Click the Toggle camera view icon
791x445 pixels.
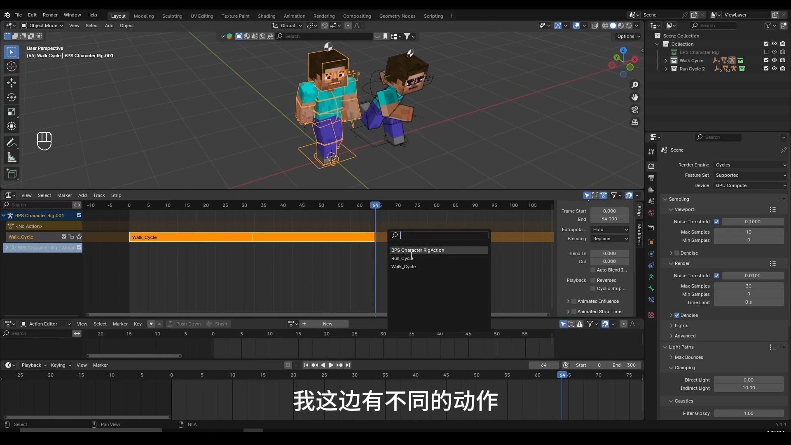(635, 110)
